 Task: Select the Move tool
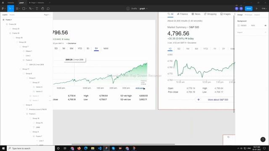[x=10, y=8]
